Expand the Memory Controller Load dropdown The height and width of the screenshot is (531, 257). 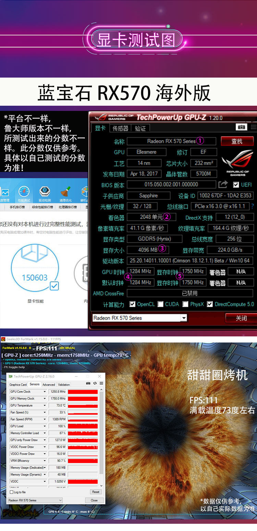[45, 433]
